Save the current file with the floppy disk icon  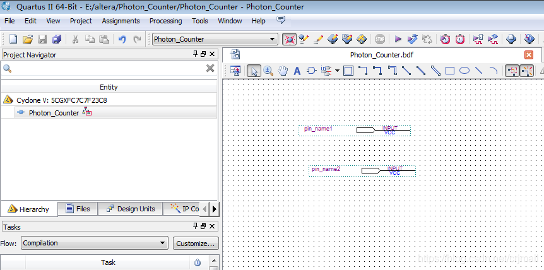point(42,39)
